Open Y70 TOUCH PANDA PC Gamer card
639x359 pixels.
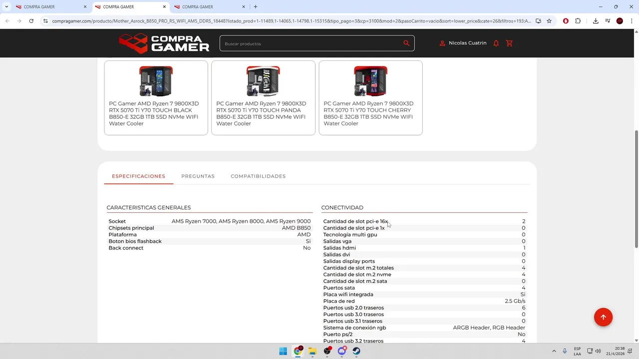click(x=263, y=98)
